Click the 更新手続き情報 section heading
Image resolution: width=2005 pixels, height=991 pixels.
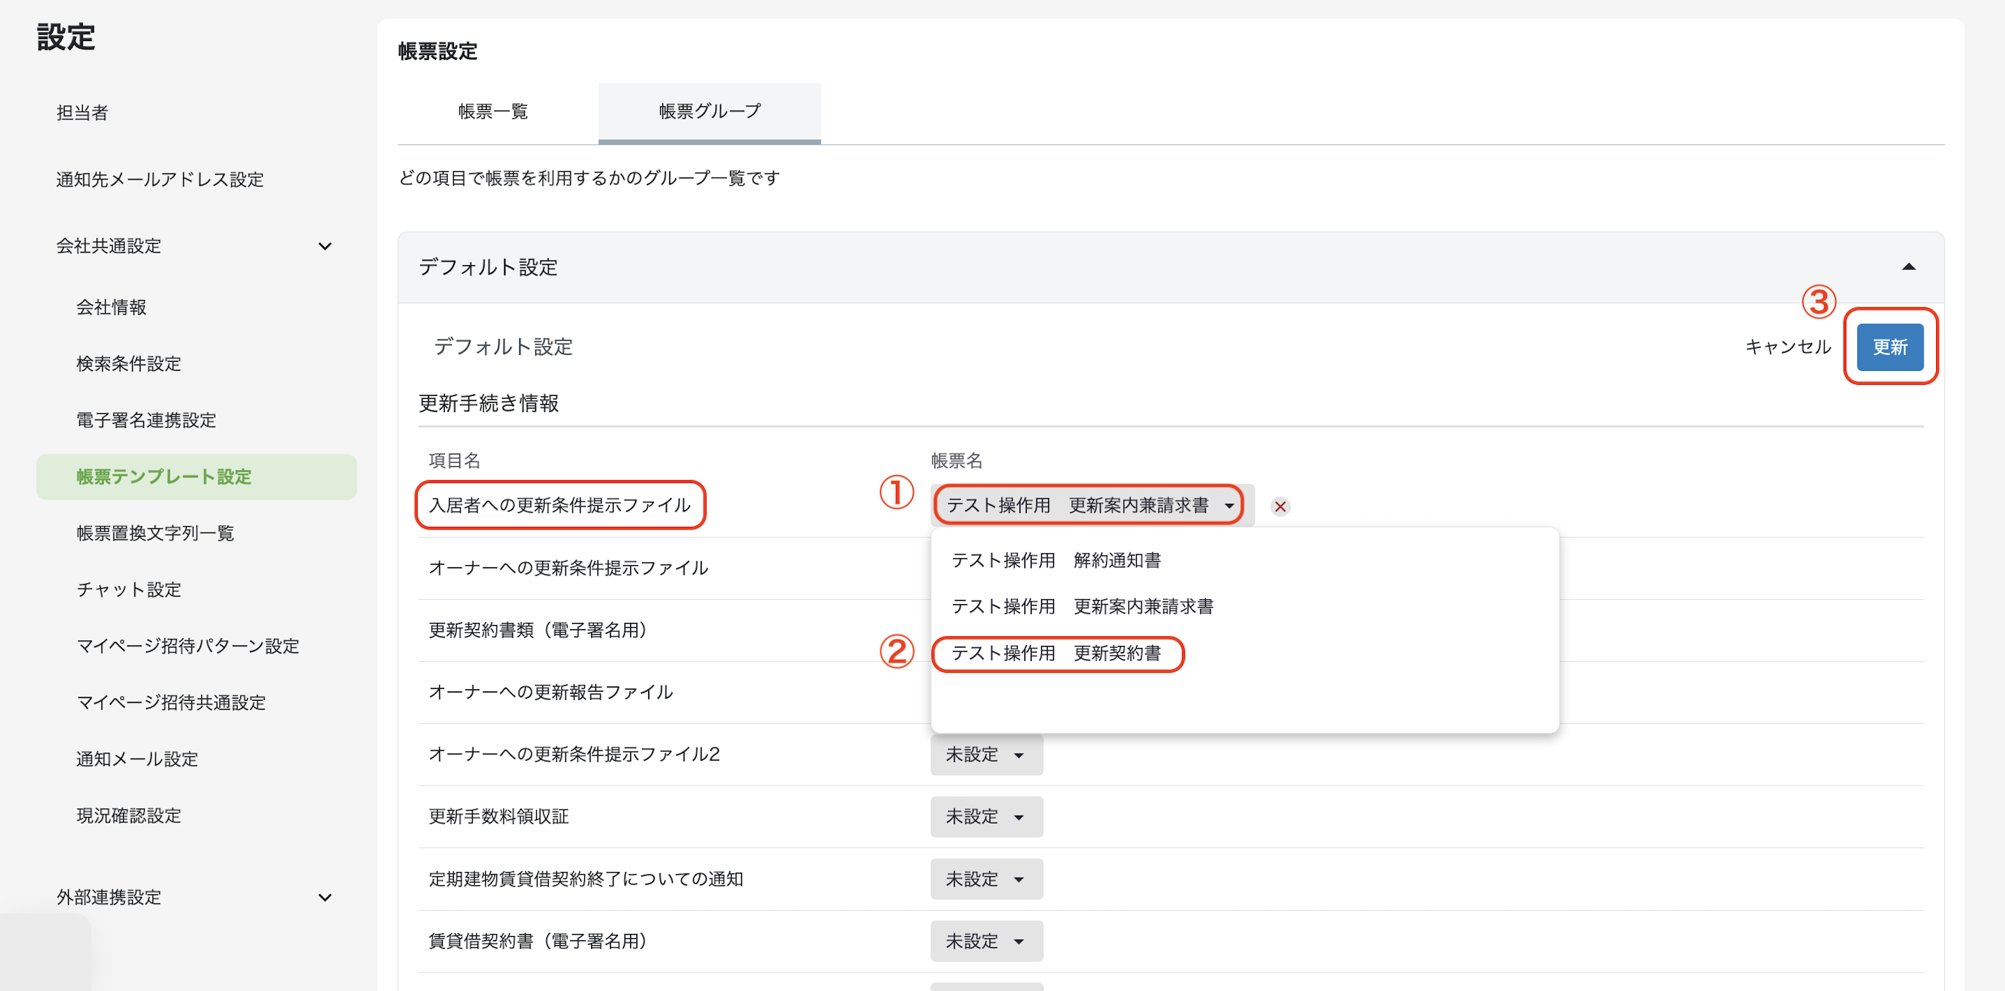pyautogui.click(x=489, y=403)
